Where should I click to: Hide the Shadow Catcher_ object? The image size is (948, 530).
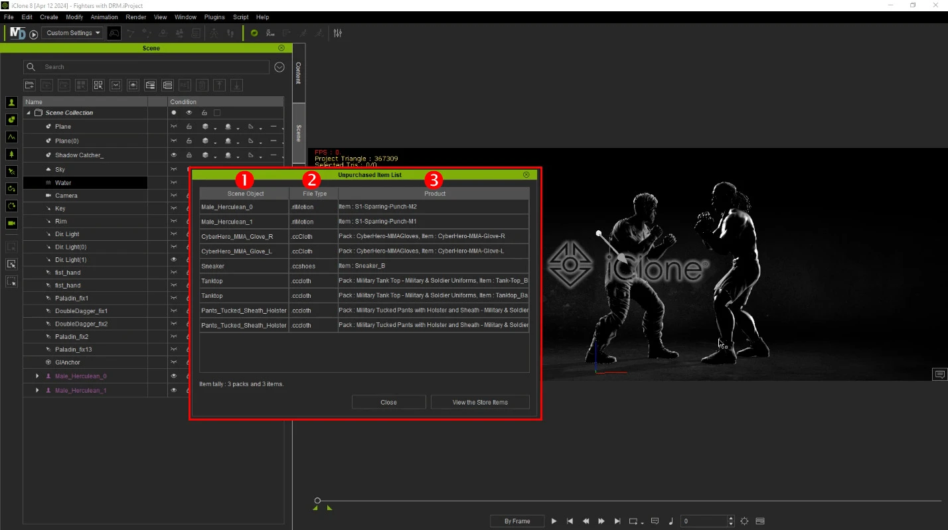click(x=174, y=155)
